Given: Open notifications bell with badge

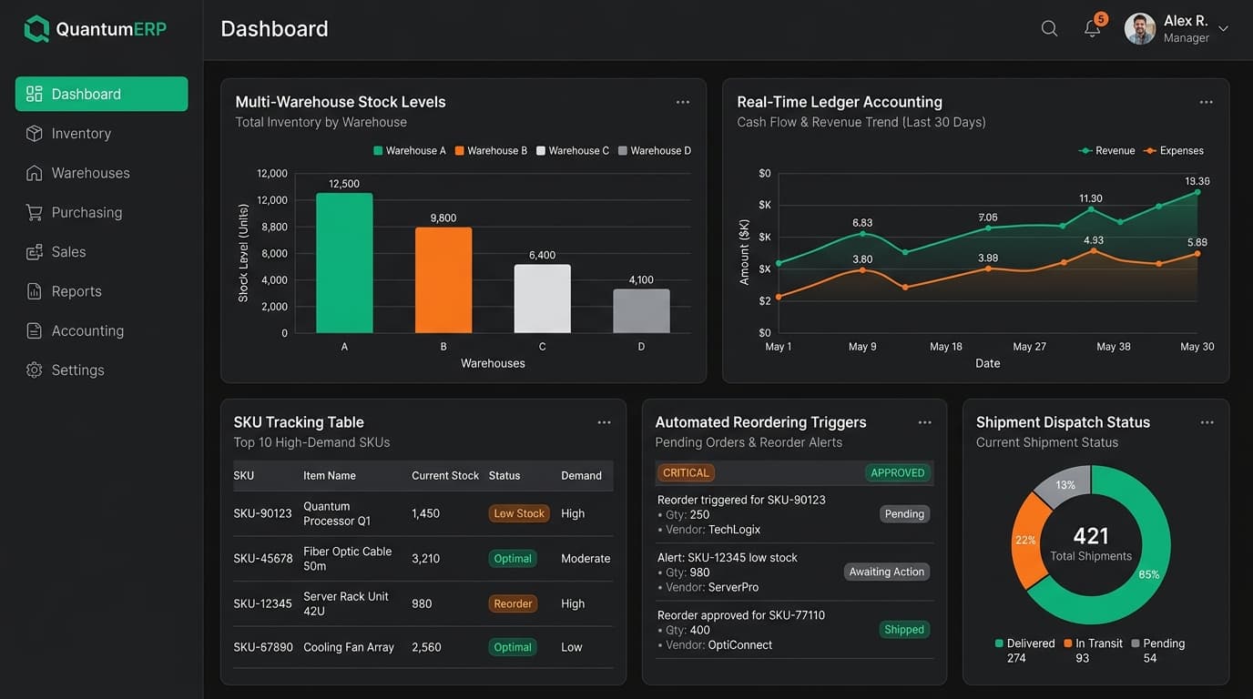Looking at the screenshot, I should 1094,27.
